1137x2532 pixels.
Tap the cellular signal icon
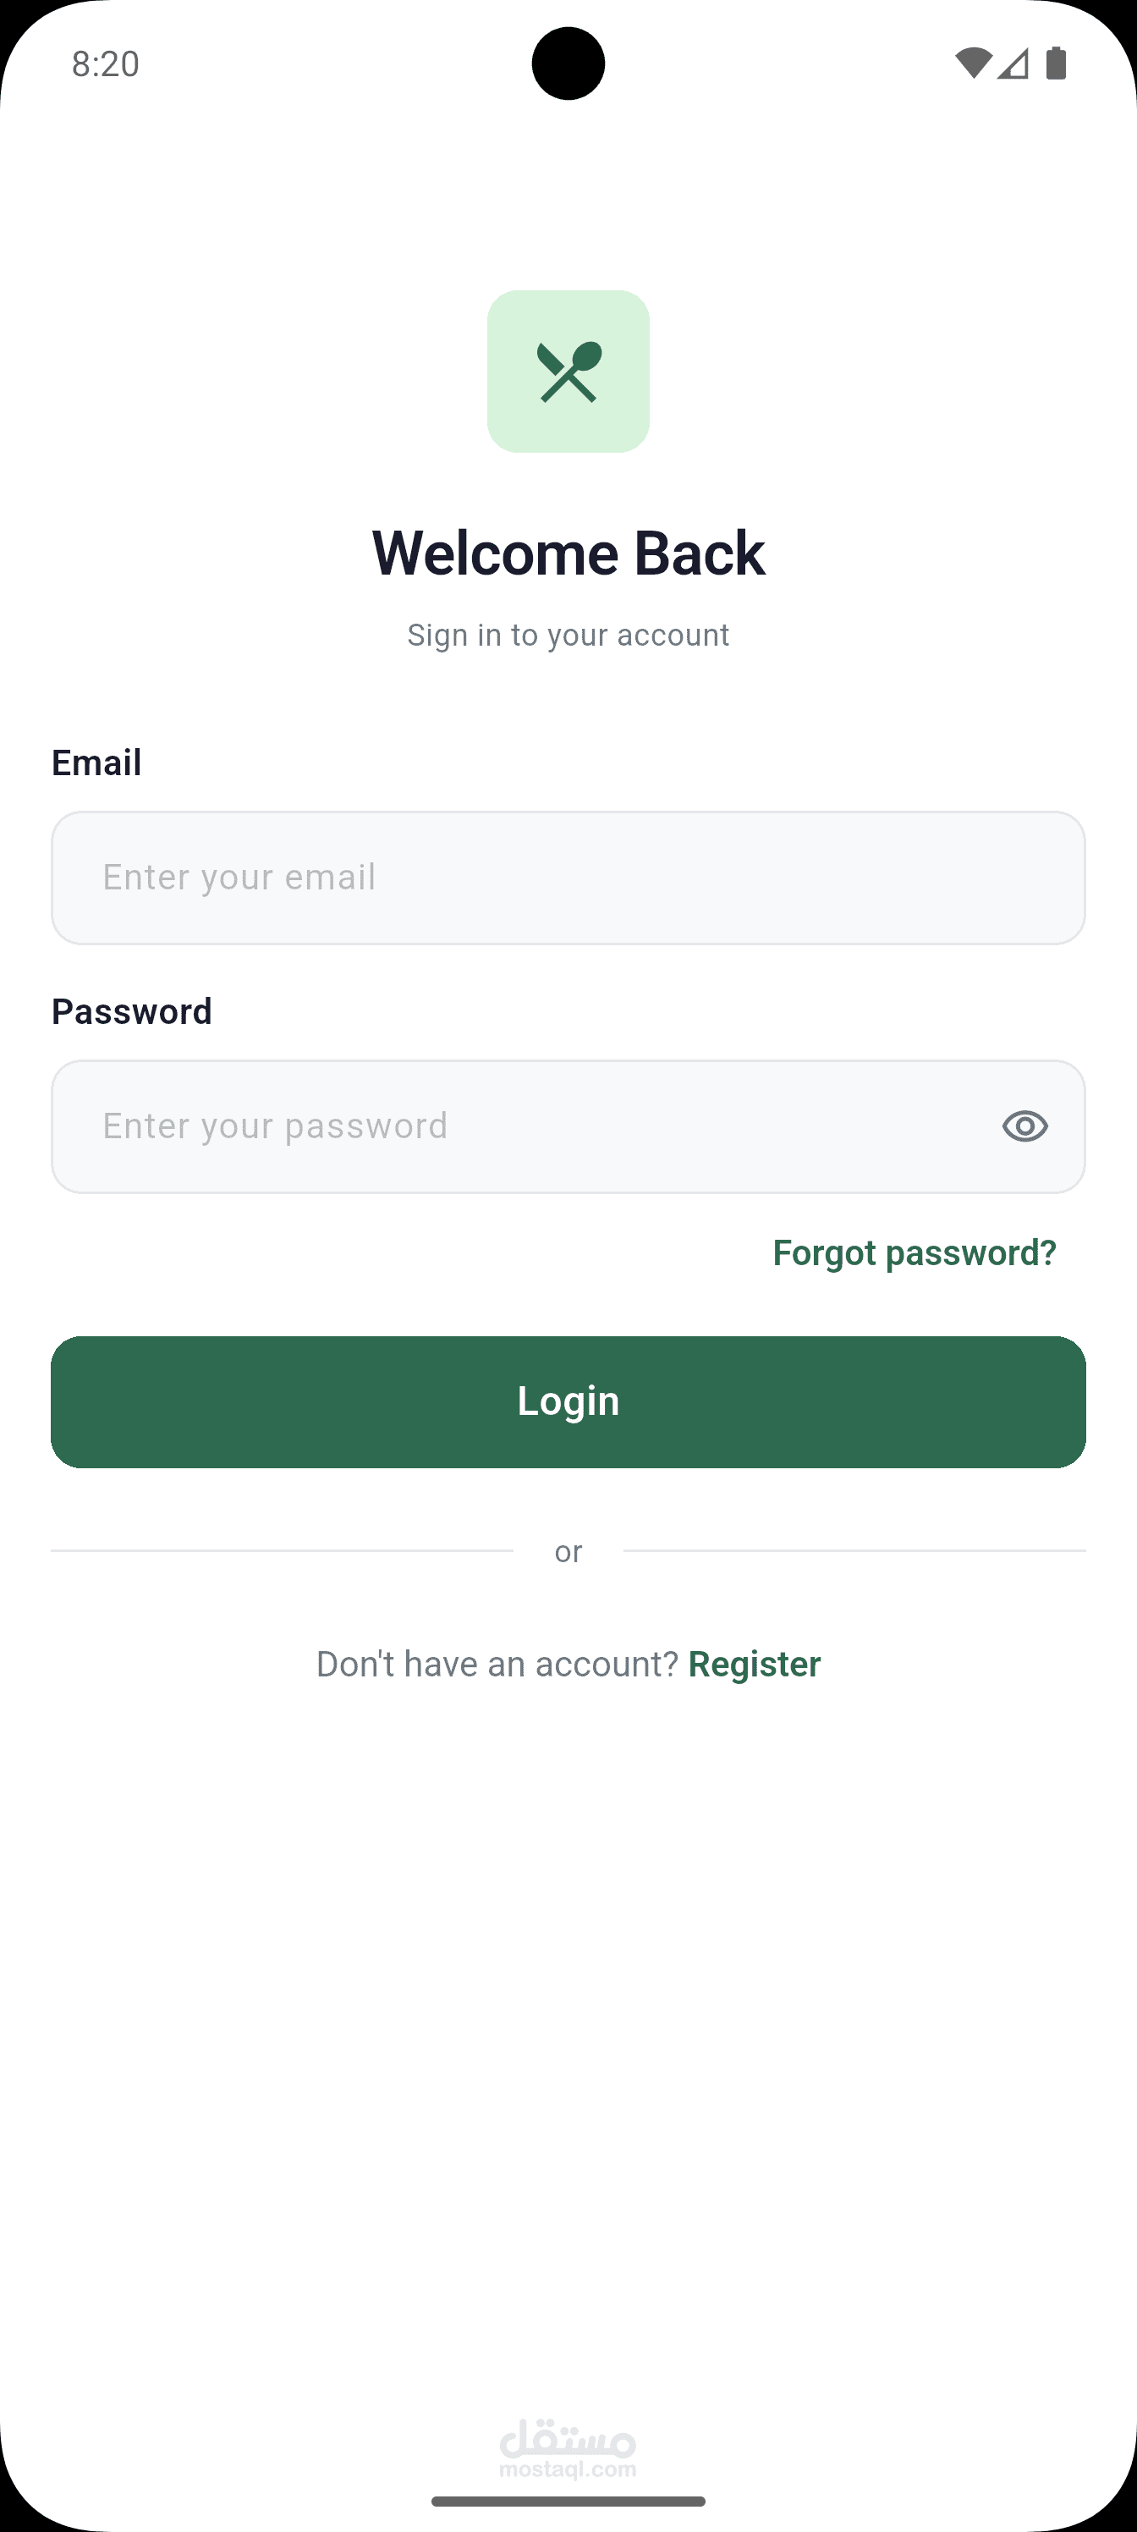(x=1013, y=63)
